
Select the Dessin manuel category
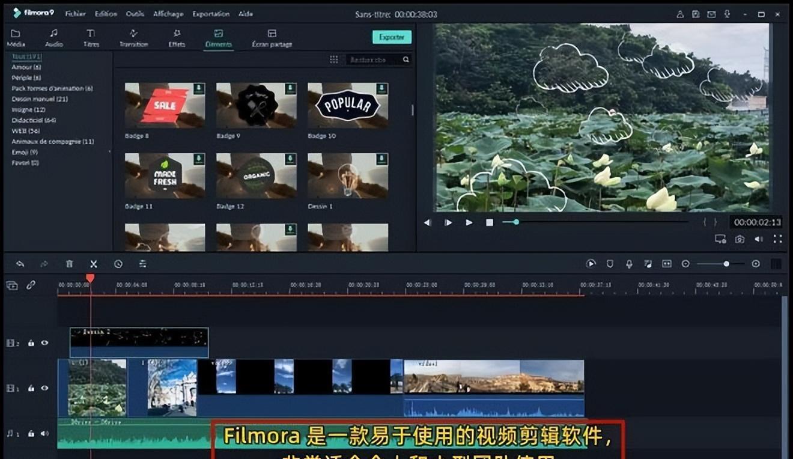coord(40,99)
